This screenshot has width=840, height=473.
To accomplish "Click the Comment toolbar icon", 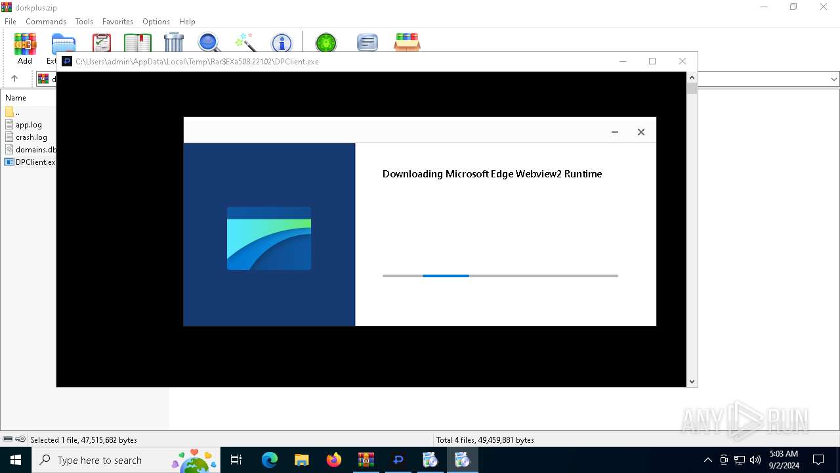I will [367, 43].
